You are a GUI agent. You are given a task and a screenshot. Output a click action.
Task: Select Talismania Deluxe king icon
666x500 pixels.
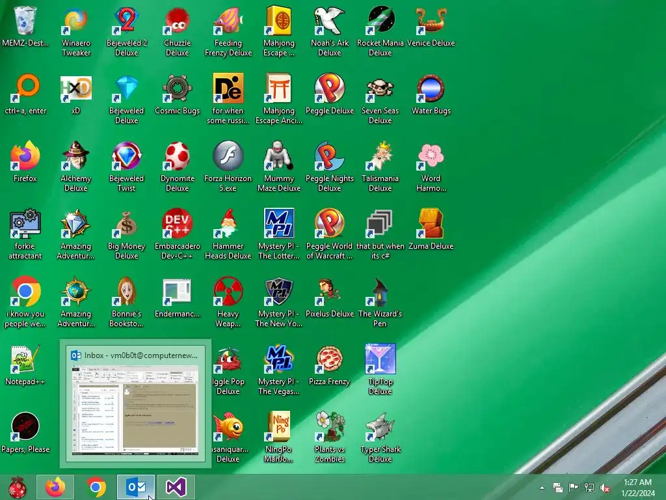[x=380, y=156]
